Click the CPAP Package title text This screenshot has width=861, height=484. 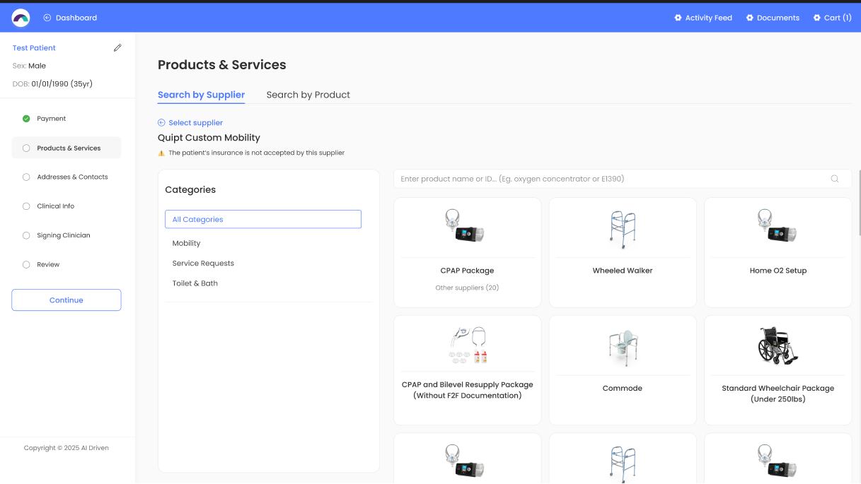pos(467,271)
